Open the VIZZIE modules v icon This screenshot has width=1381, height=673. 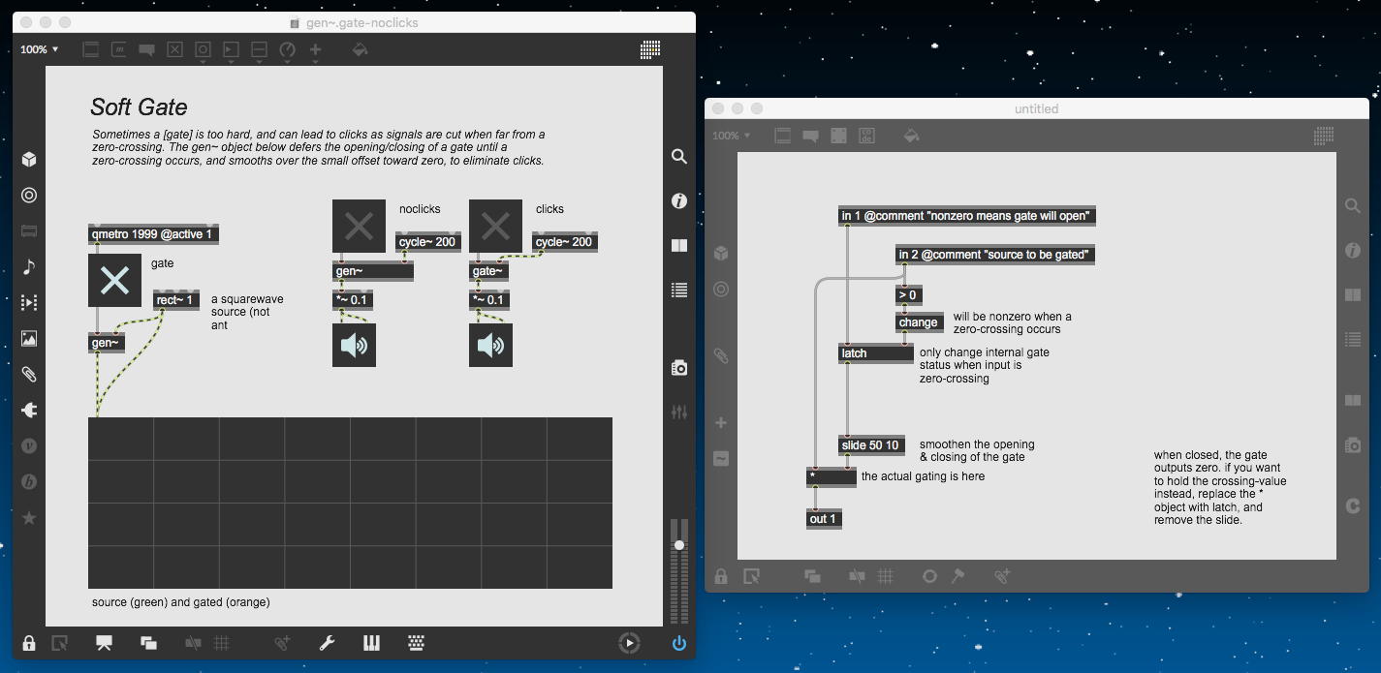(x=29, y=446)
